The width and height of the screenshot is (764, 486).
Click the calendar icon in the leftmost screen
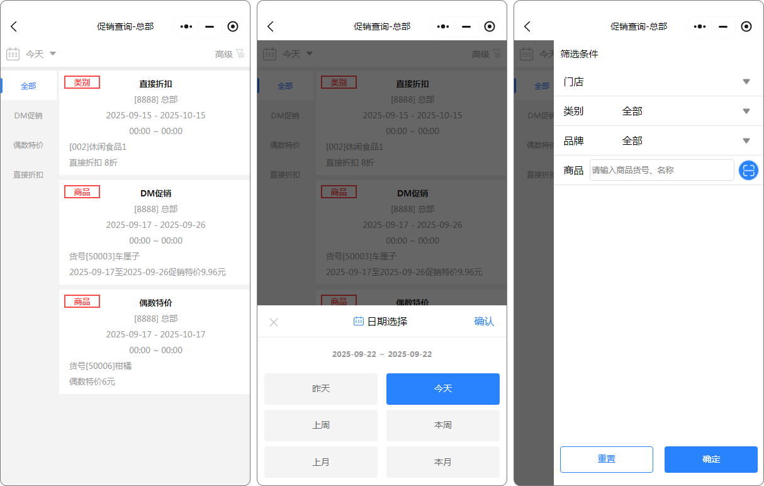coord(13,54)
